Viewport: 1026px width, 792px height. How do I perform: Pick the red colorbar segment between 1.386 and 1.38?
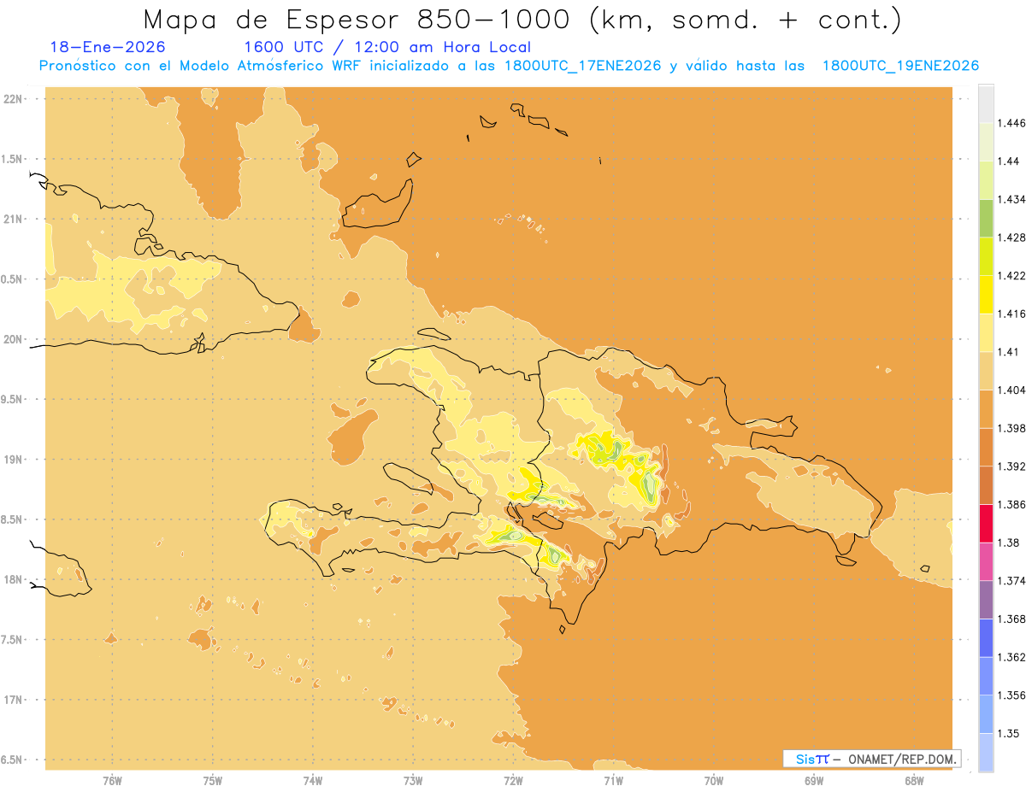(x=986, y=524)
